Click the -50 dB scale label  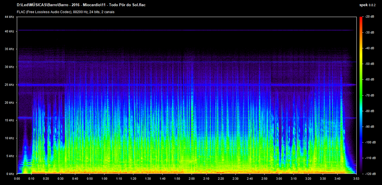[370, 64]
